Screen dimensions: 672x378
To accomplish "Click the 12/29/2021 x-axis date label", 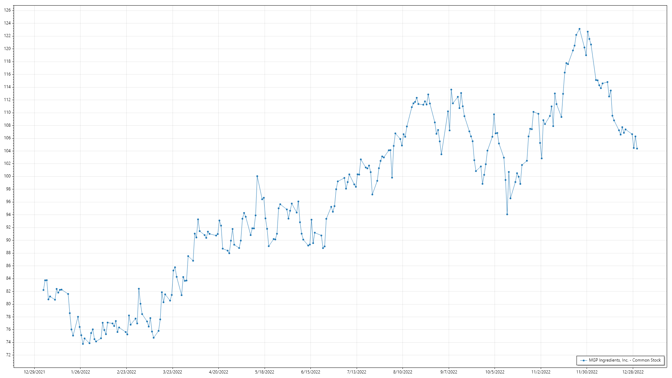I will [x=34, y=372].
